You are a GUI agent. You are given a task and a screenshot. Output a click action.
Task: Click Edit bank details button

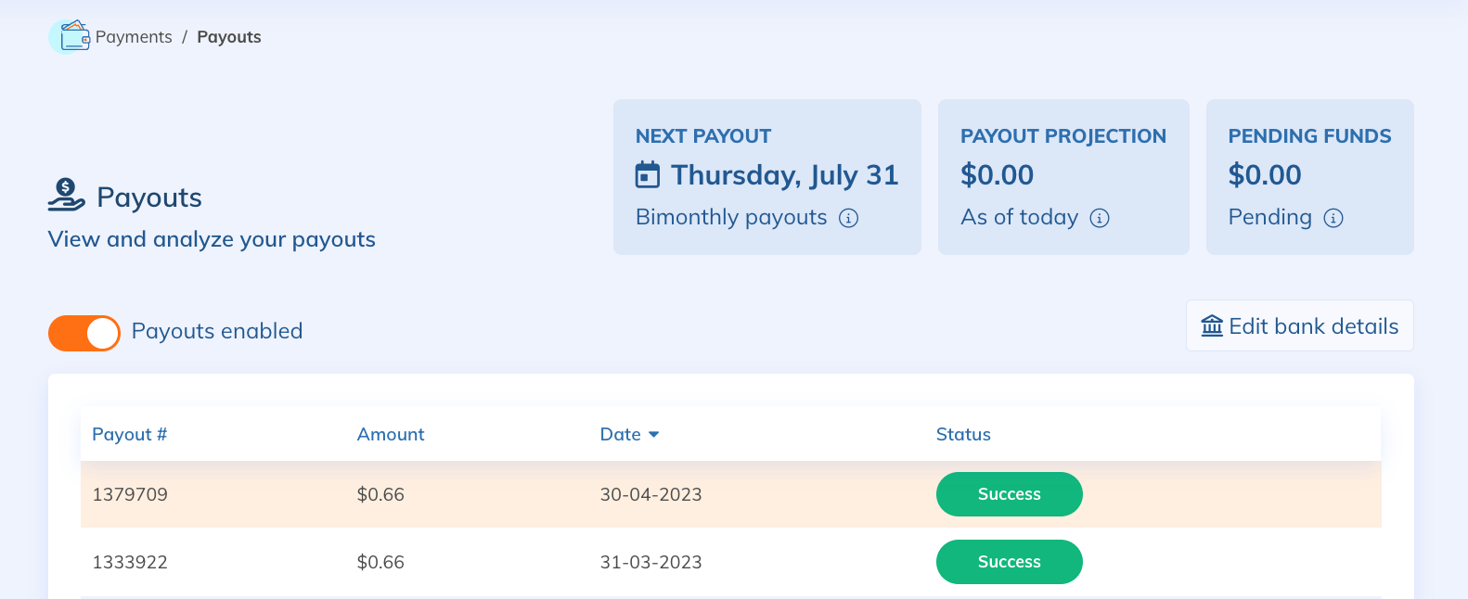click(1299, 326)
